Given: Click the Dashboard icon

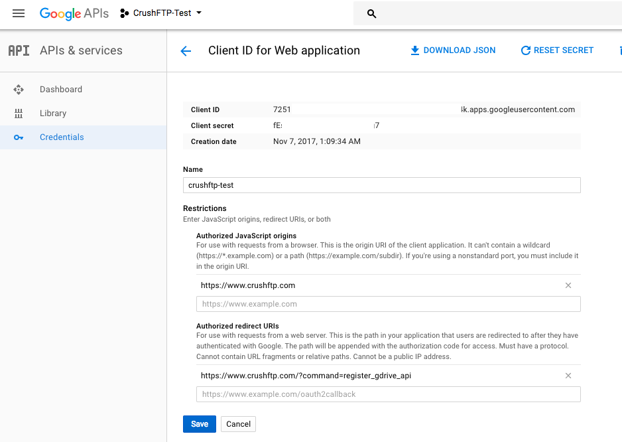Looking at the screenshot, I should tap(19, 90).
